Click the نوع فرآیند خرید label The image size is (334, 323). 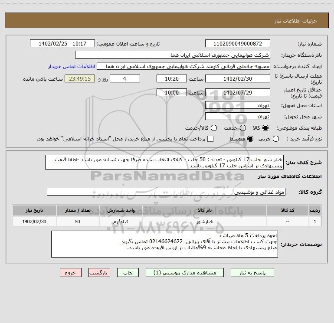304,139
